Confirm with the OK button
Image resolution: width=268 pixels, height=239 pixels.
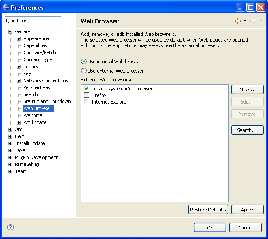tap(210, 227)
